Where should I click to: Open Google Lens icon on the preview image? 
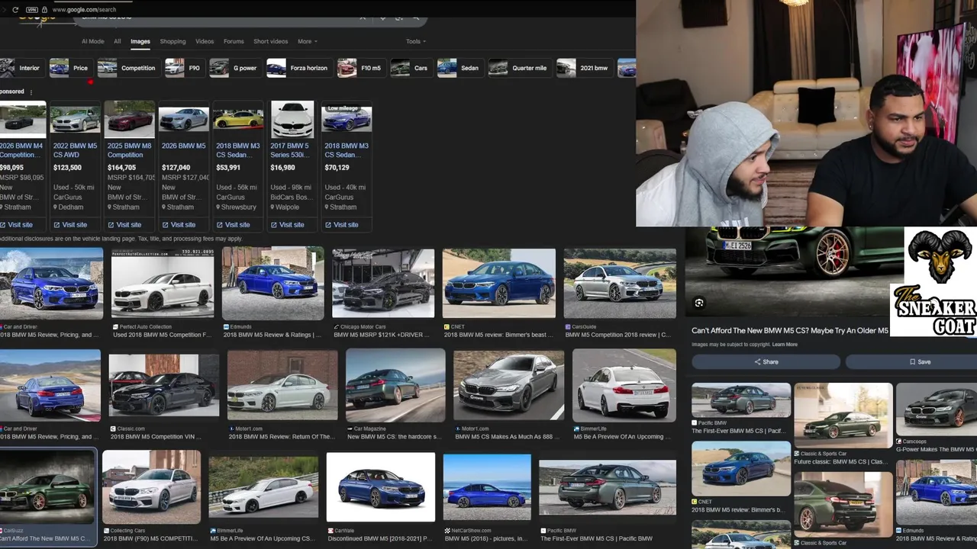pos(699,303)
